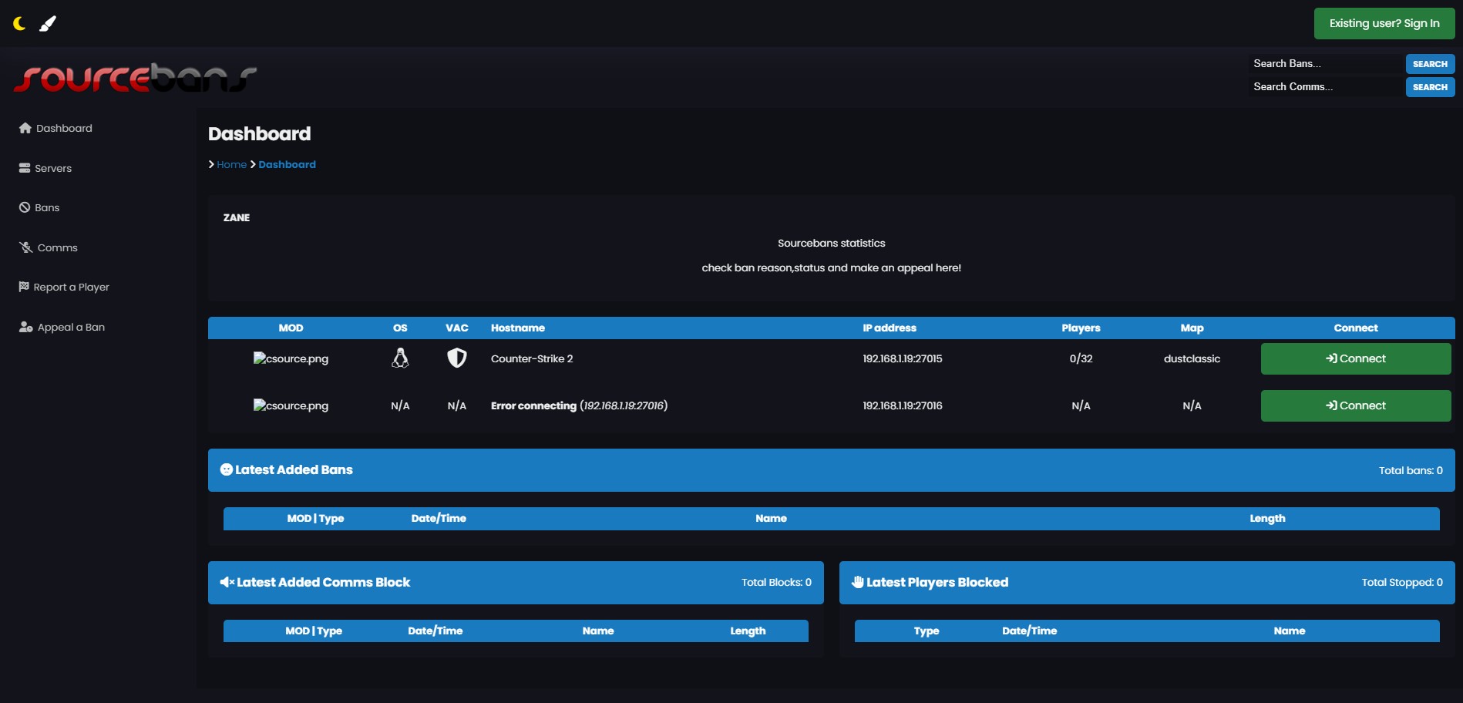This screenshot has width=1463, height=703.
Task: Open the theme paintbrush icon
Action: [48, 24]
